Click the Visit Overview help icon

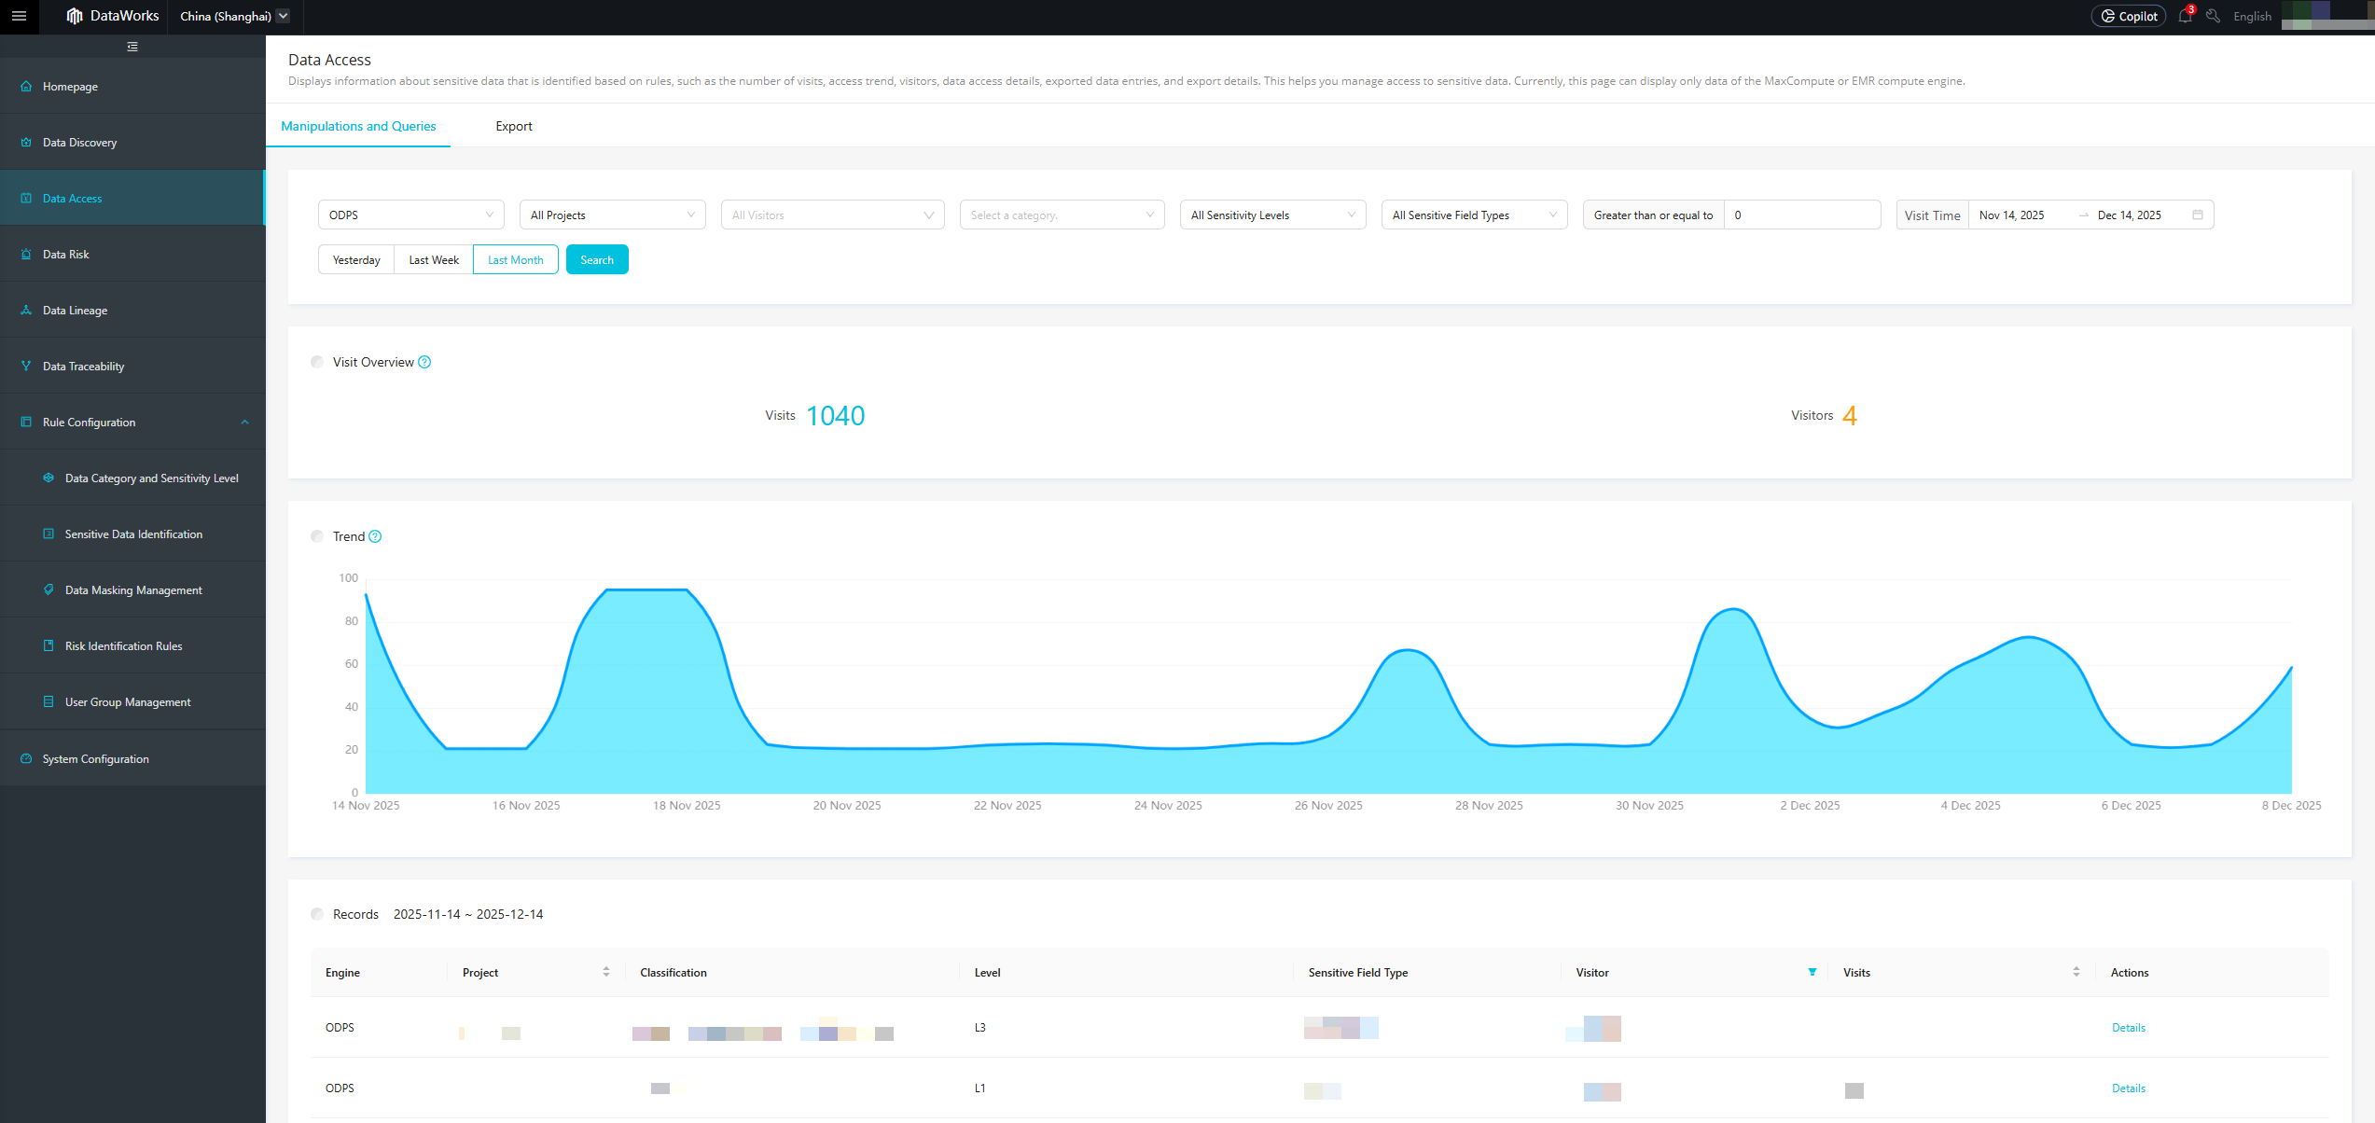pyautogui.click(x=424, y=362)
